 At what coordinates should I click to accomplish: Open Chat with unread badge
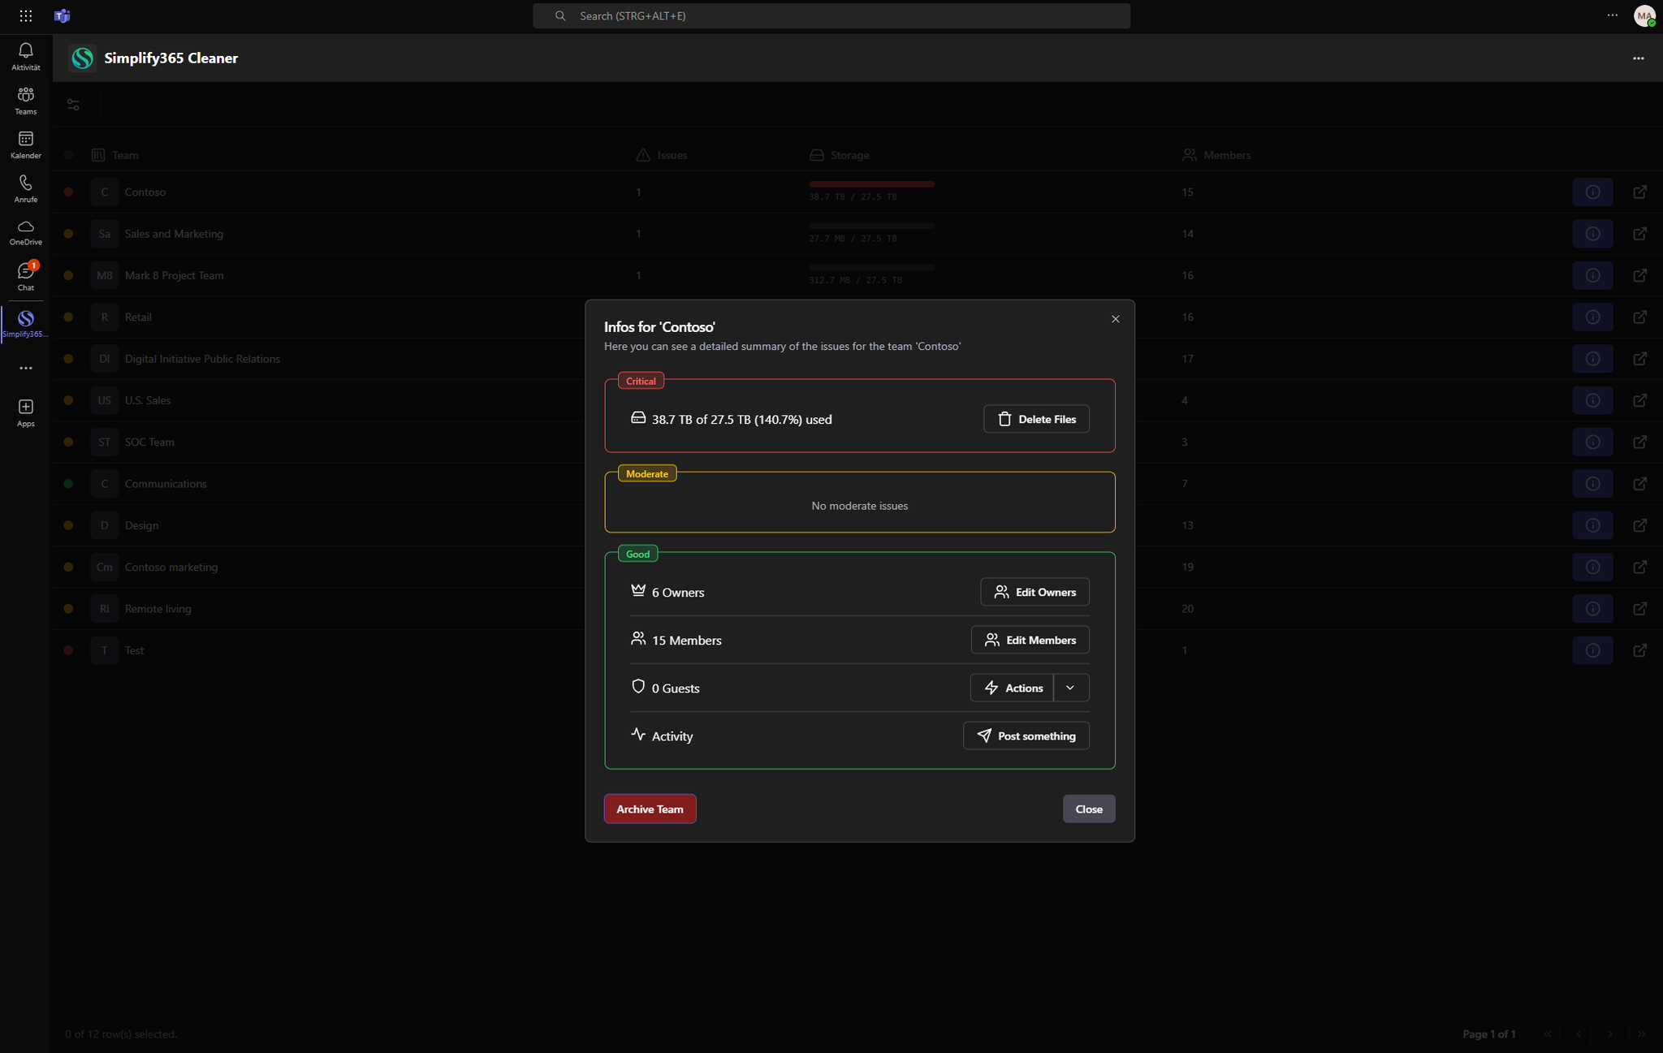[x=25, y=276]
